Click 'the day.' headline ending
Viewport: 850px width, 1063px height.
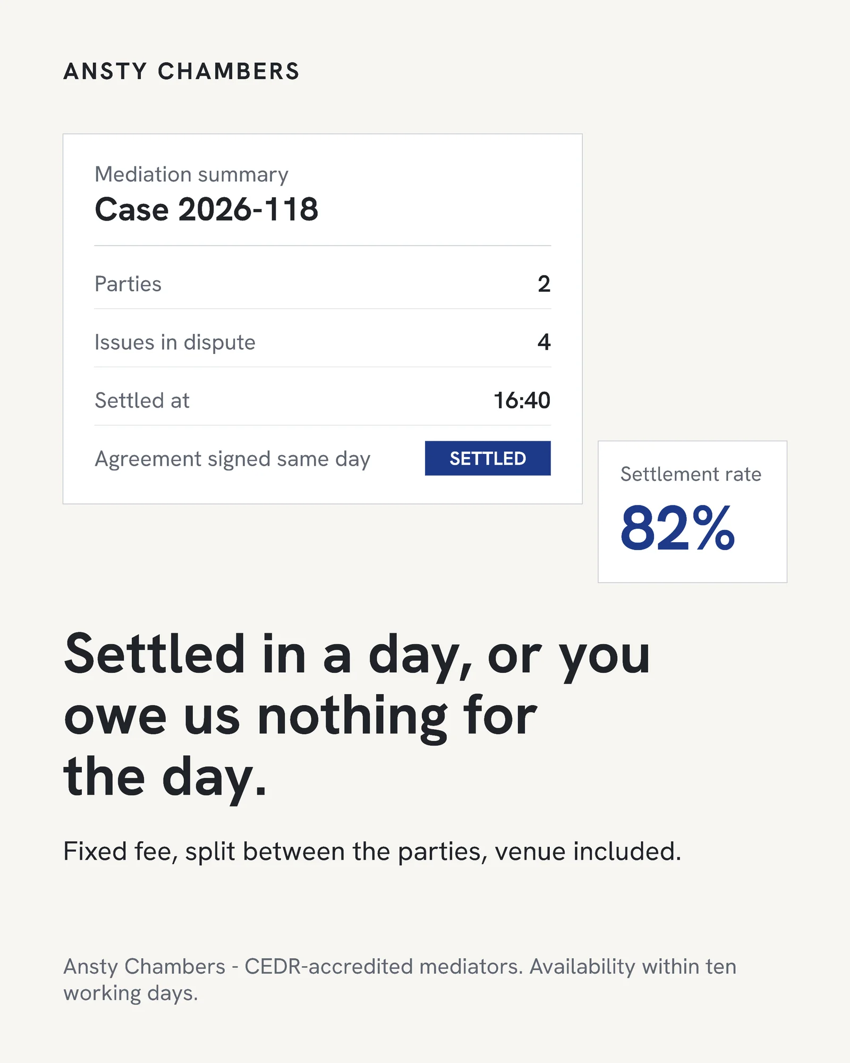[x=165, y=777]
